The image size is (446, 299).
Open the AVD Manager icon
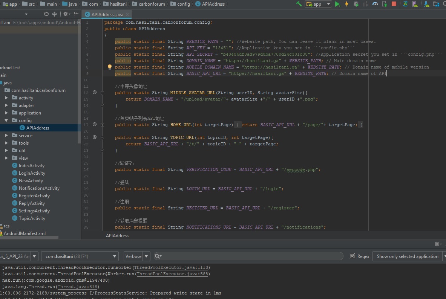pos(415,4)
